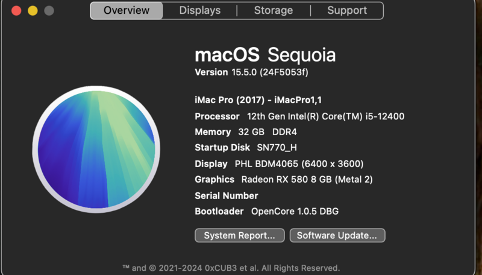This screenshot has height=275, width=482.
Task: Click the iMac Pro (2017) model line
Action: (254, 100)
